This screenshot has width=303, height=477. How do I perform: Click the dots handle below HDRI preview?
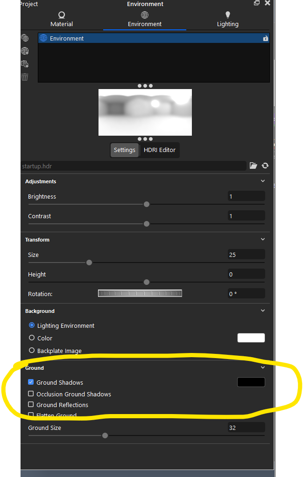coord(145,139)
